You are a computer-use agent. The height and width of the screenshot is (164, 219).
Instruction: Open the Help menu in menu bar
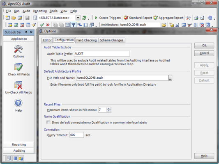[74, 11]
